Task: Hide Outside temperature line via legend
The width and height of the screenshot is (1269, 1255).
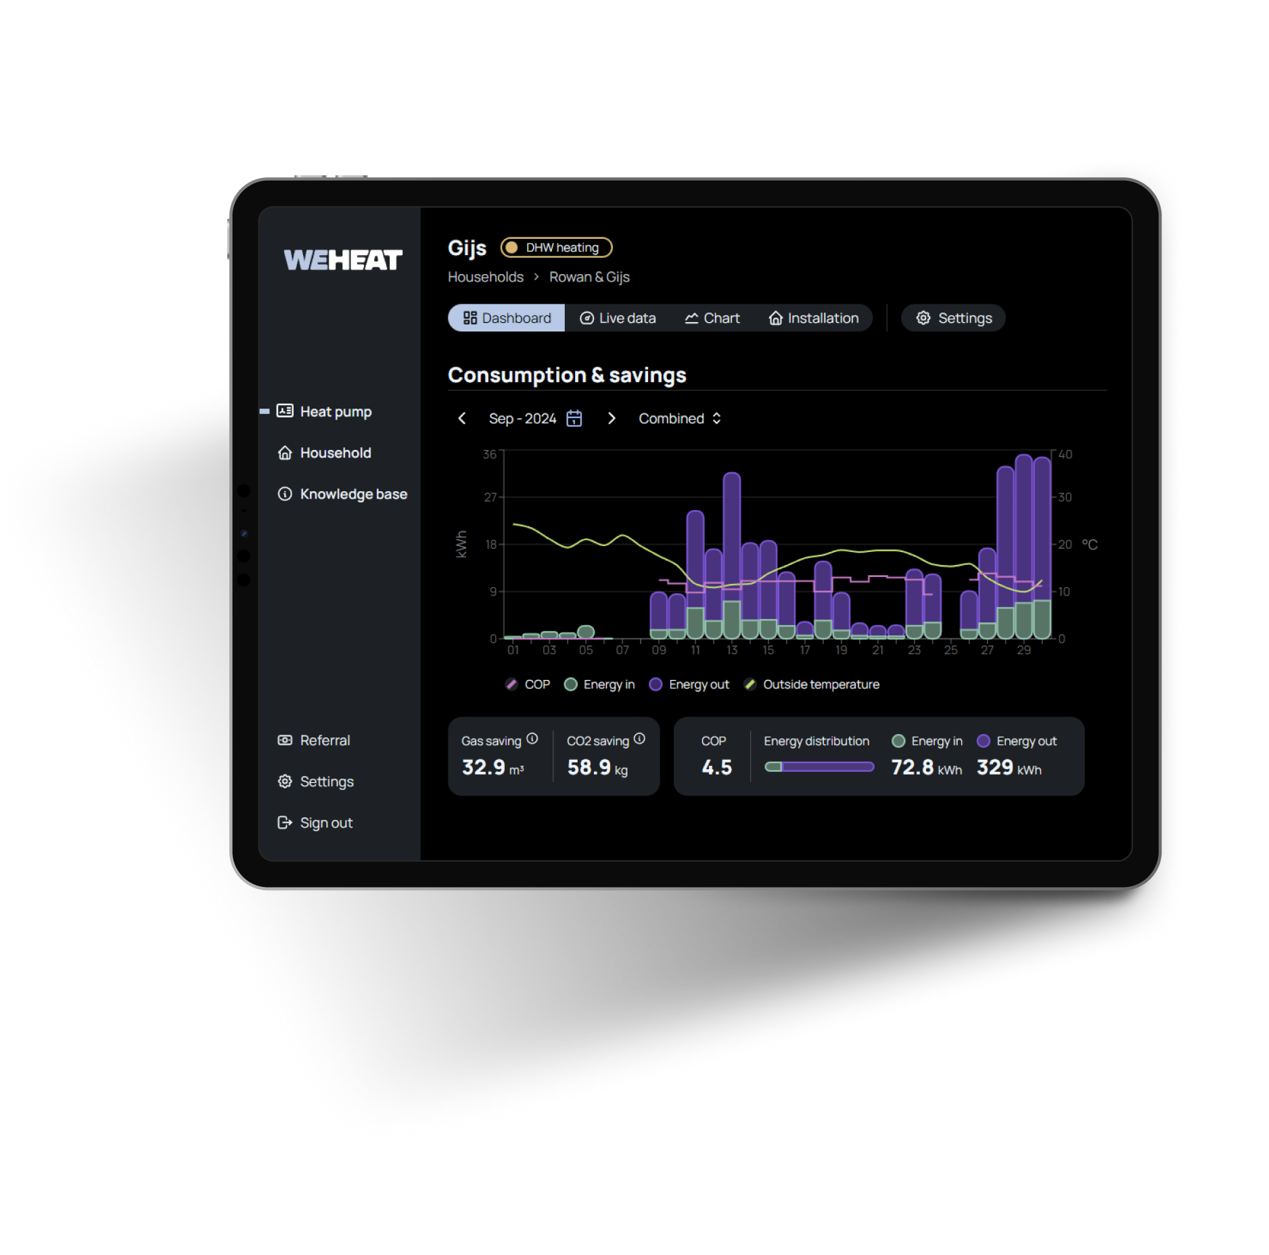Action: pos(812,685)
